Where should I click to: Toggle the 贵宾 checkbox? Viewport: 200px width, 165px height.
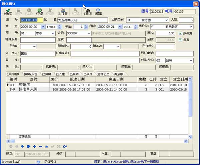180,40
